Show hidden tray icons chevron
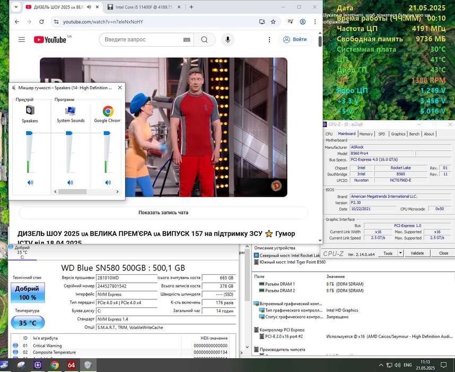 [381, 365]
